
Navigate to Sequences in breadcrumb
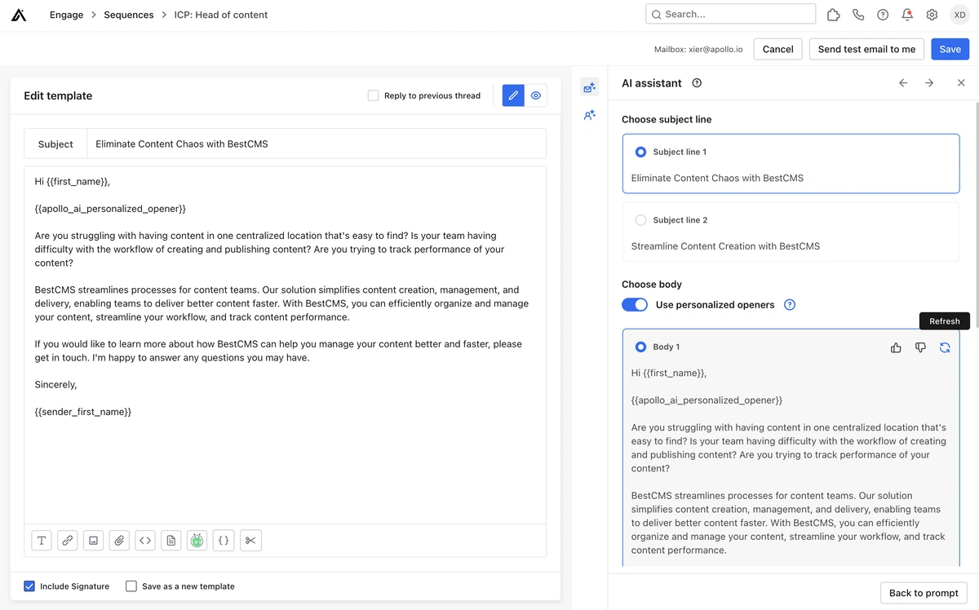click(128, 15)
